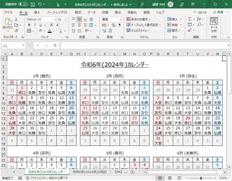Viewport: 232px width, 181px height.
Task: Click the Clear eraser icon
Action: click(x=189, y=30)
